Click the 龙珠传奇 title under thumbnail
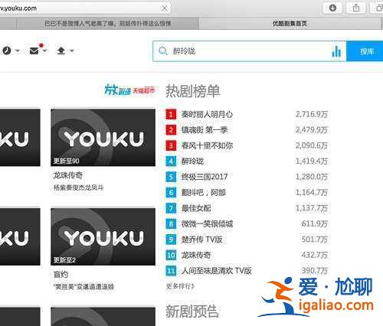 [x=68, y=175]
